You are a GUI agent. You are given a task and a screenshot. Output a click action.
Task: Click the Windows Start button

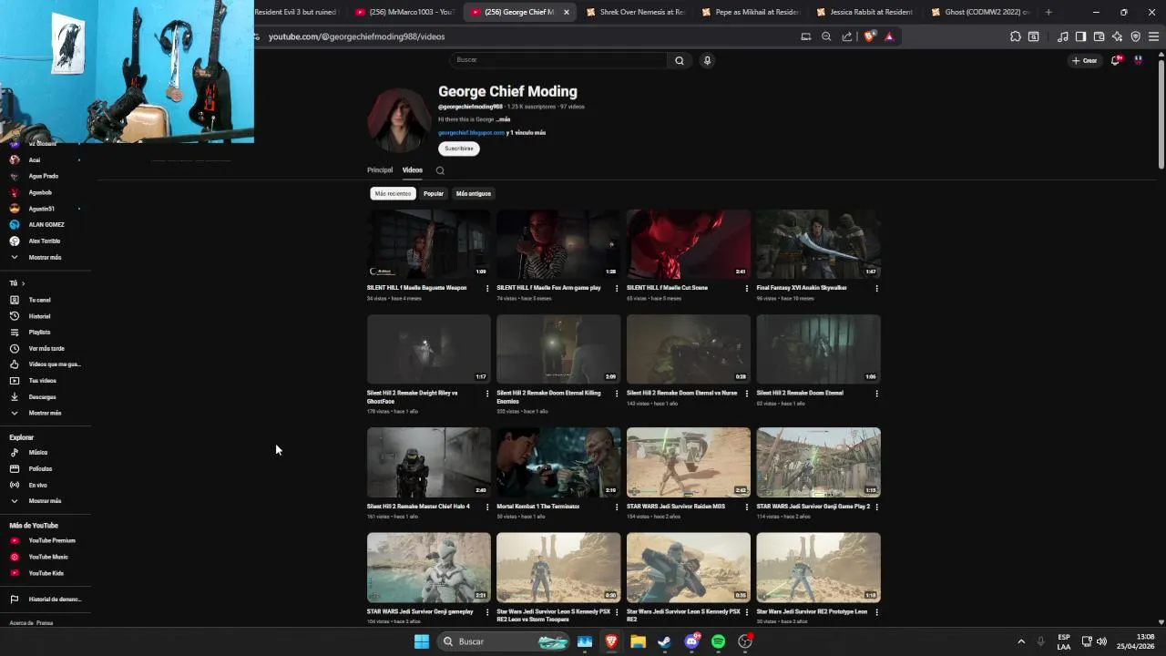click(x=422, y=641)
